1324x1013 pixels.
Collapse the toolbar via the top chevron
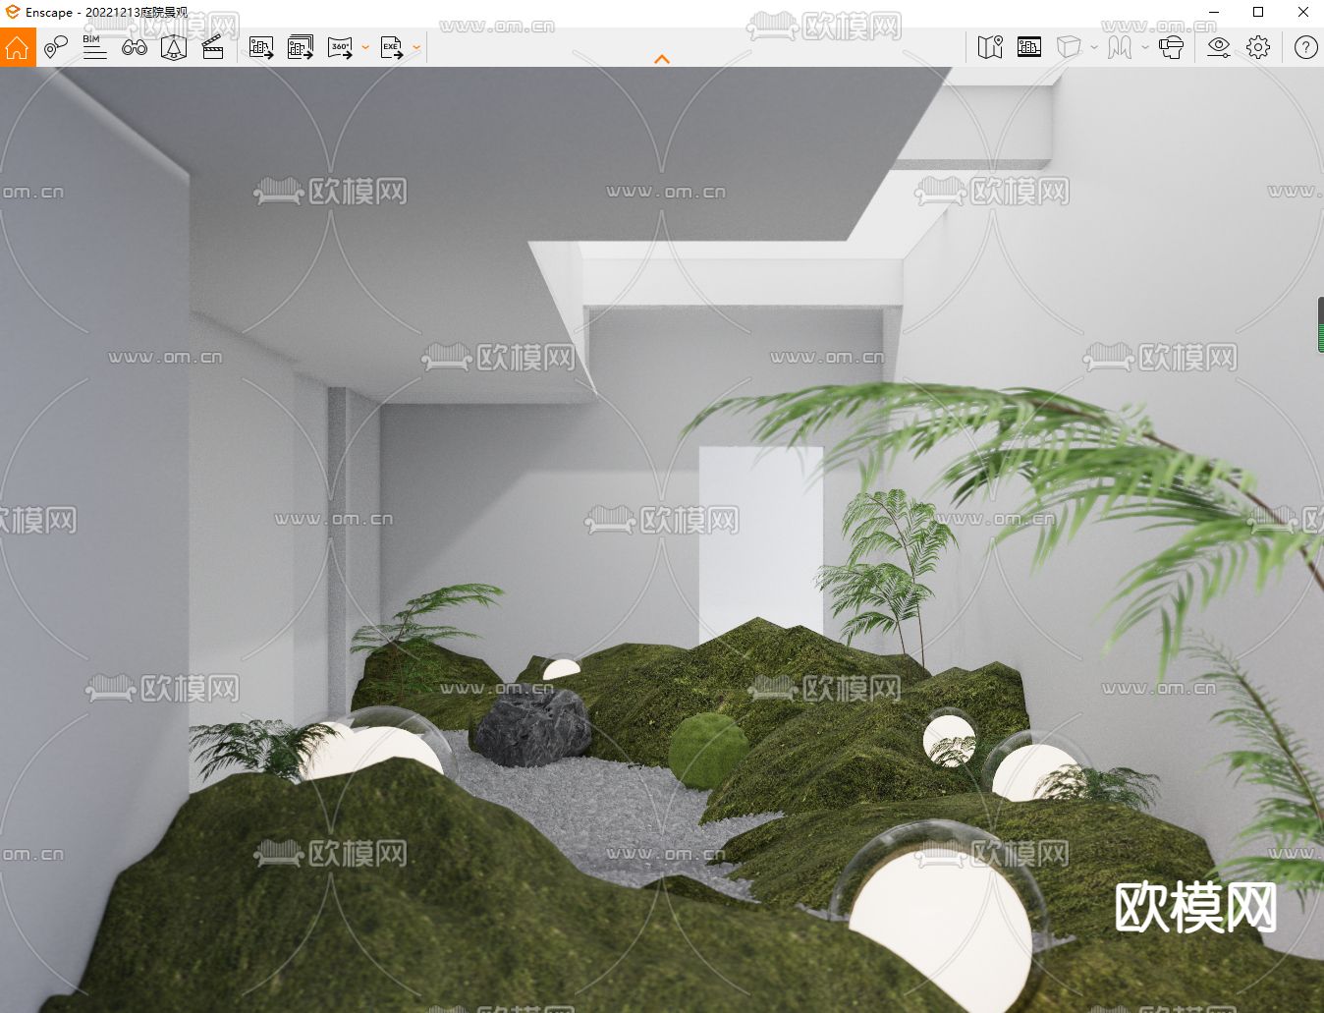click(662, 59)
